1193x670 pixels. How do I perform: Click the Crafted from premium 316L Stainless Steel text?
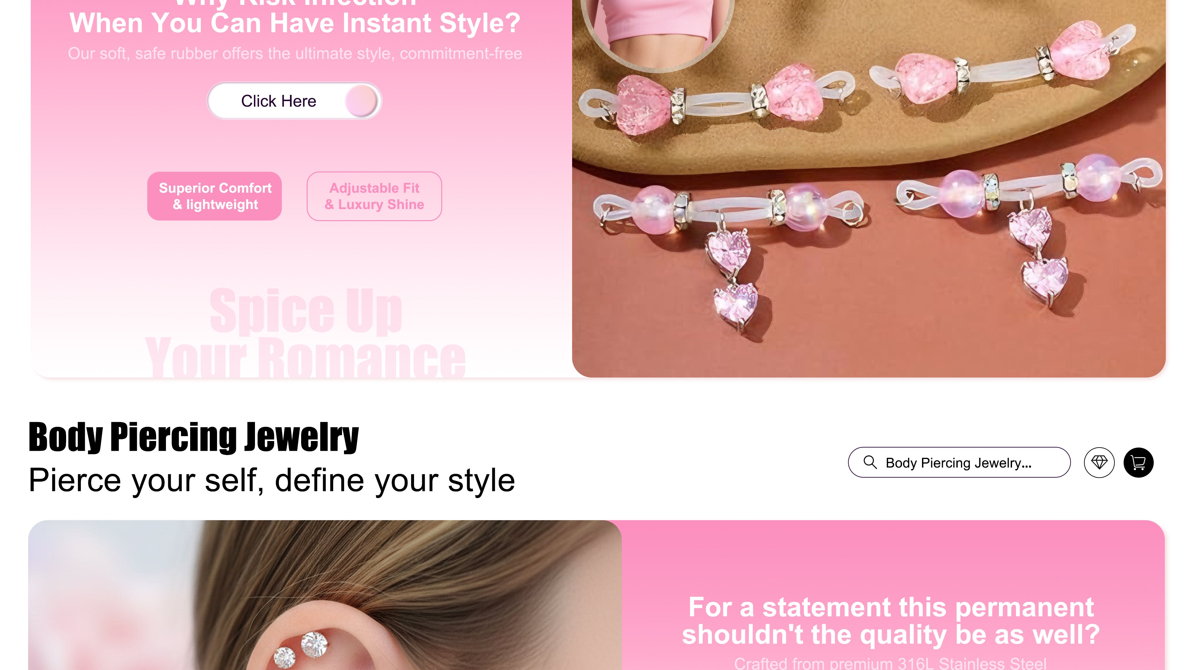click(890, 663)
